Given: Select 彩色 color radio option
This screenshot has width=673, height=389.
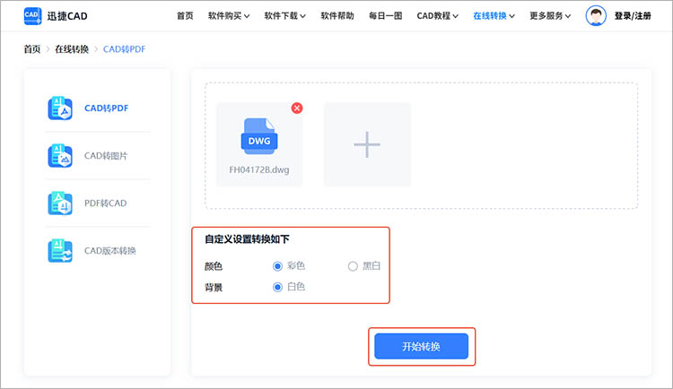Looking at the screenshot, I should (x=277, y=266).
